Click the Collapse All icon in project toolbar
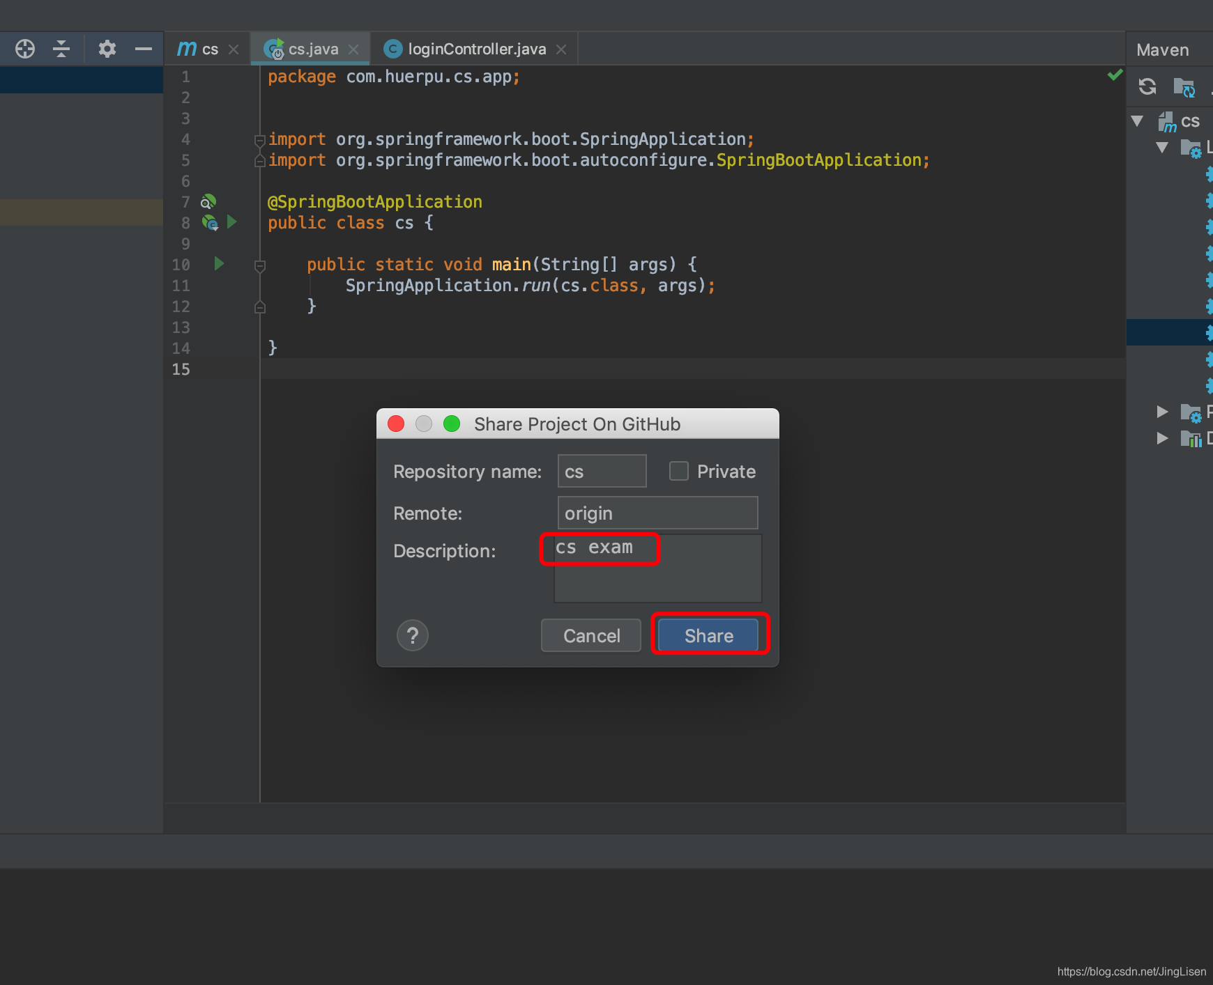 (61, 49)
